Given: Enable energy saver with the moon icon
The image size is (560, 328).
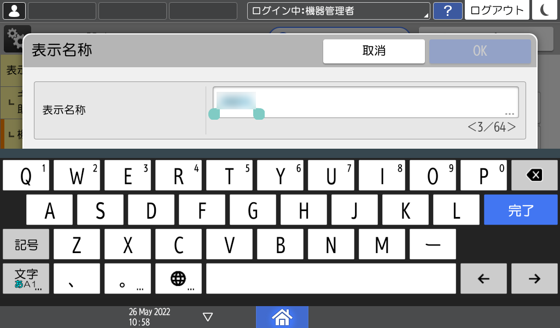Looking at the screenshot, I should pos(544,10).
